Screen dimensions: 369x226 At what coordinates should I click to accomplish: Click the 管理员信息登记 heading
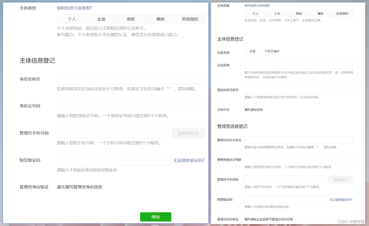(x=232, y=126)
